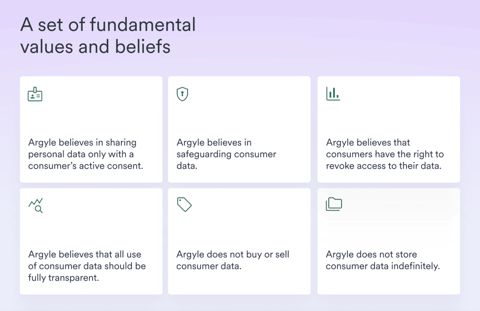
Task: Click text 'use of consumer data should be'
Action: (86, 260)
